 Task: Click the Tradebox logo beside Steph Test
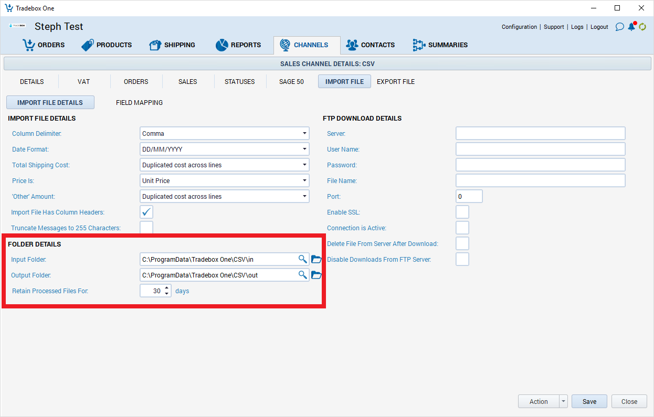pos(17,26)
